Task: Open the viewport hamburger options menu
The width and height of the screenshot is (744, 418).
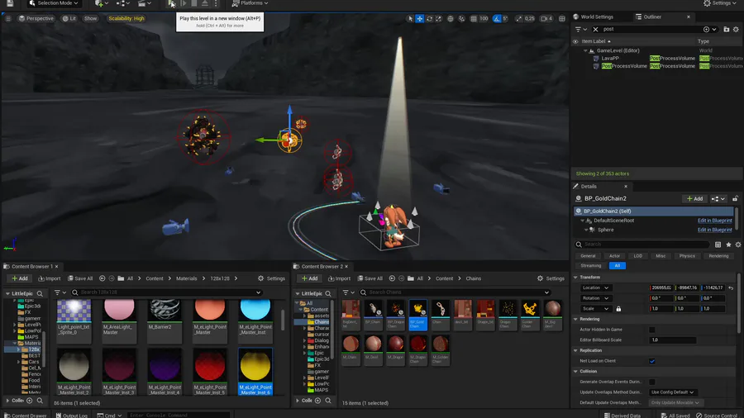Action: point(8,18)
